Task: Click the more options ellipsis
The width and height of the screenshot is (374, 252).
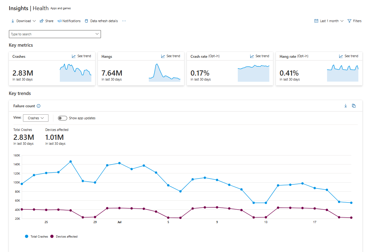Action: [124, 21]
